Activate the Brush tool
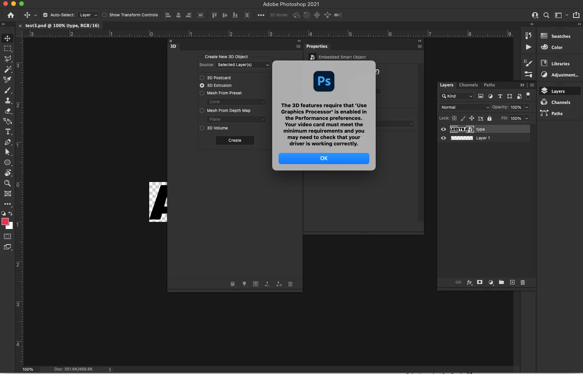Viewport: 583px width, 374px height. (x=8, y=90)
